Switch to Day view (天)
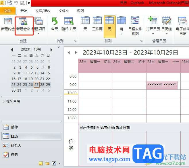 (x=85, y=24)
